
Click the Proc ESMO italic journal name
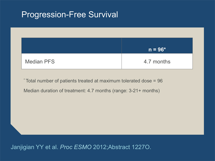tap(76, 147)
